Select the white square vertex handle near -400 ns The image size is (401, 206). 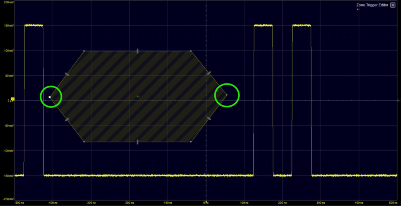[x=50, y=97]
